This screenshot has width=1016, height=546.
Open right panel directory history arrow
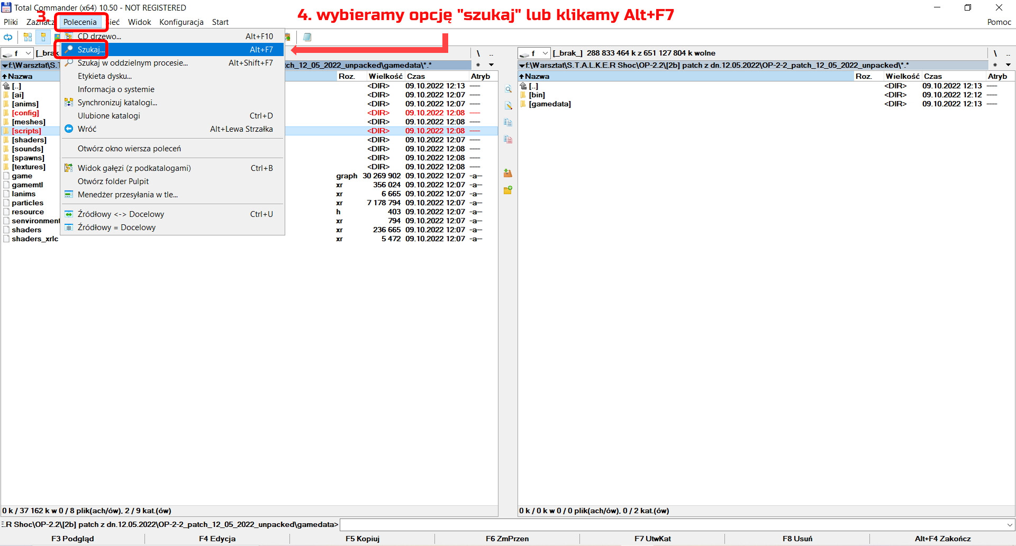click(x=1008, y=65)
